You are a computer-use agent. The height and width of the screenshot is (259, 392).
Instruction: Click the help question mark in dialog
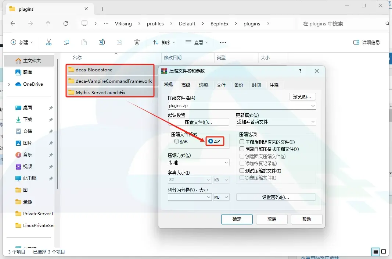[x=300, y=71]
